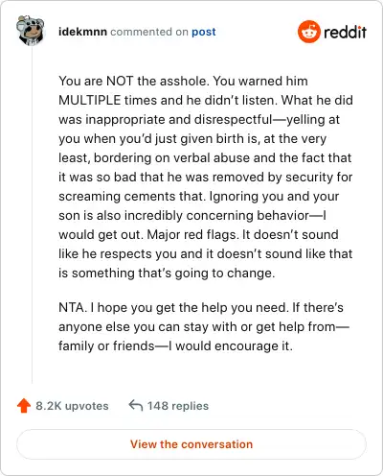Click the "Major red flags." sentence
The image size is (383, 476).
click(x=193, y=235)
